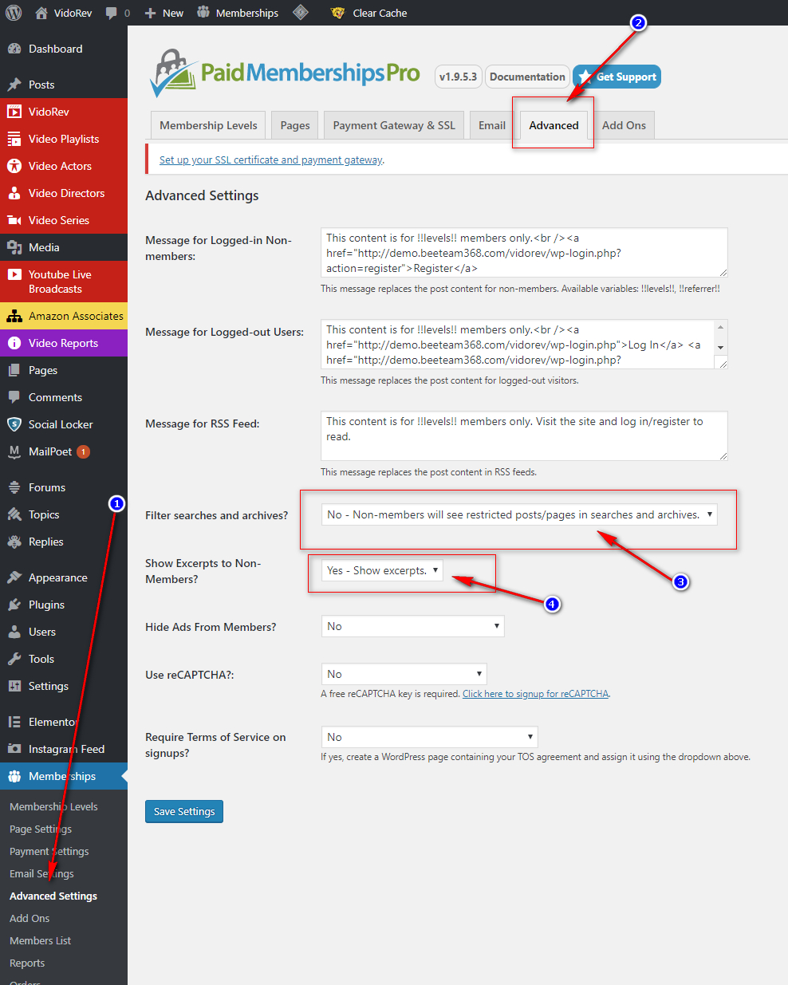Click the Save Settings button
This screenshot has height=985, width=788.
[x=184, y=811]
